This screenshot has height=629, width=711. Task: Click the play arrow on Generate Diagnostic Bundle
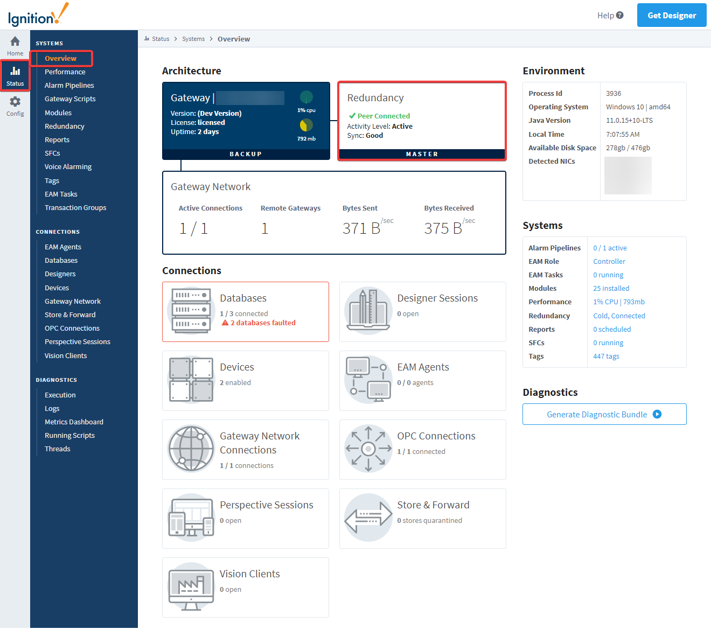coord(657,414)
